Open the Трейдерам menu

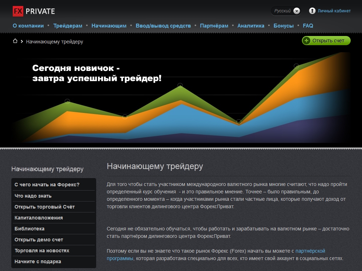pyautogui.click(x=68, y=26)
